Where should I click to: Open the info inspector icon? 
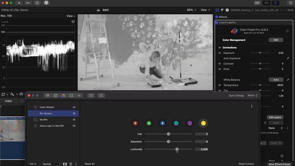[x=227, y=10]
